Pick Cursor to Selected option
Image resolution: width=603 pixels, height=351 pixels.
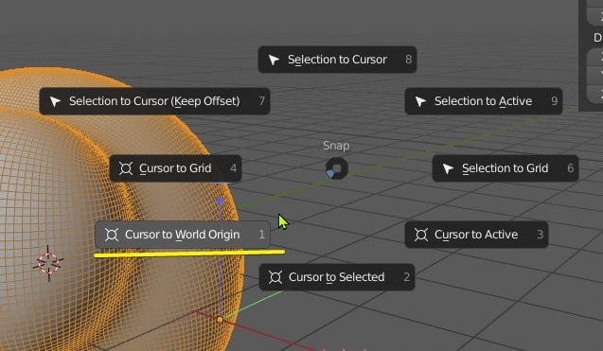(337, 277)
